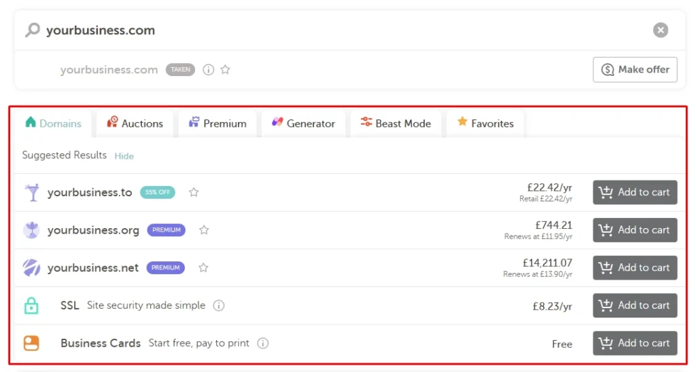Open SSL info tooltip icon

218,305
